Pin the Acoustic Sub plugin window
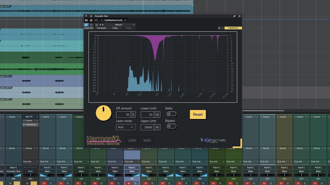The height and width of the screenshot is (185, 330). 234,16
